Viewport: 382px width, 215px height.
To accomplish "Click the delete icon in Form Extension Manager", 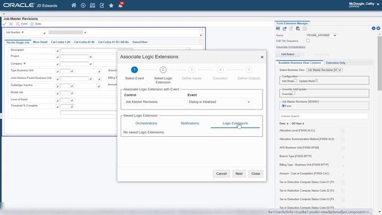I will (298, 29).
